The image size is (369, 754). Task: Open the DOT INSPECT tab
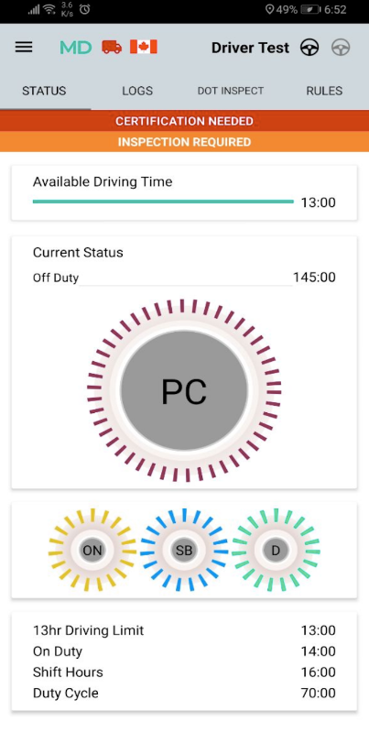[x=231, y=91]
